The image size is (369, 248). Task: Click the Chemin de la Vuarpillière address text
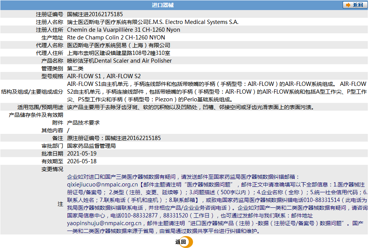click(124, 30)
